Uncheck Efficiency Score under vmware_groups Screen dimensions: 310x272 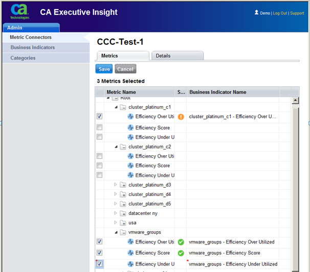click(99, 253)
